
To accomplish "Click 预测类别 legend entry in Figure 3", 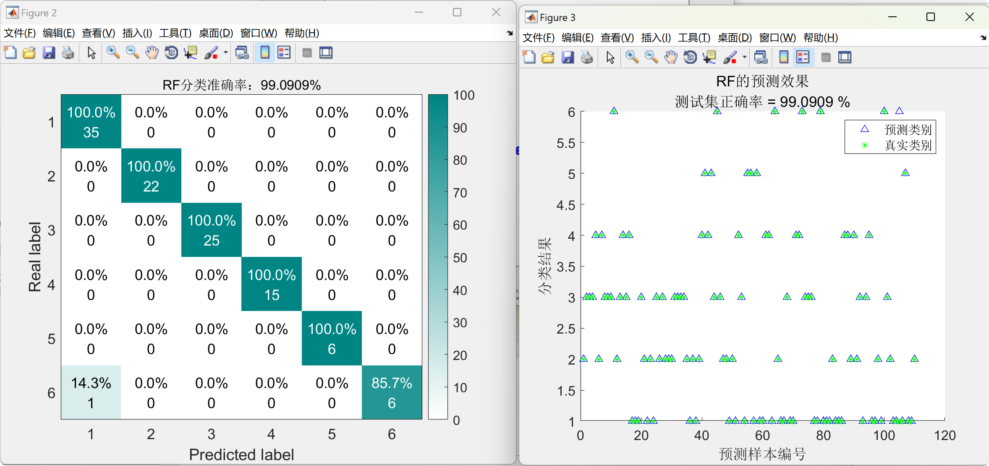I will (x=908, y=129).
